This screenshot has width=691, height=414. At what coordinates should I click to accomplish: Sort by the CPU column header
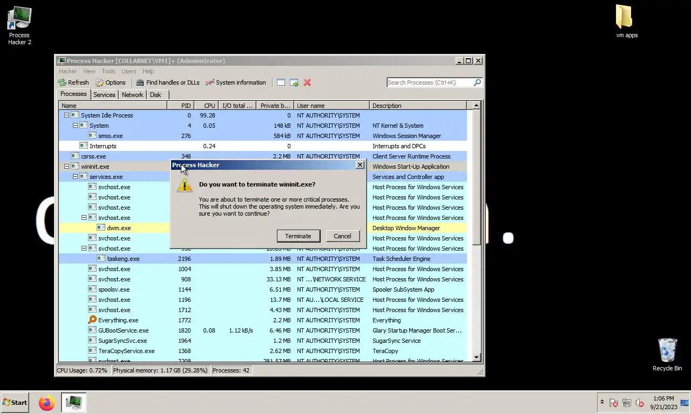[x=207, y=106]
